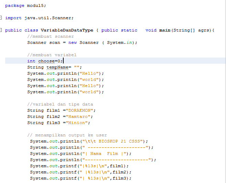Image resolution: width=226 pixels, height=183 pixels.
Task: Click the println dashes line below Nama Film
Action: [93, 160]
